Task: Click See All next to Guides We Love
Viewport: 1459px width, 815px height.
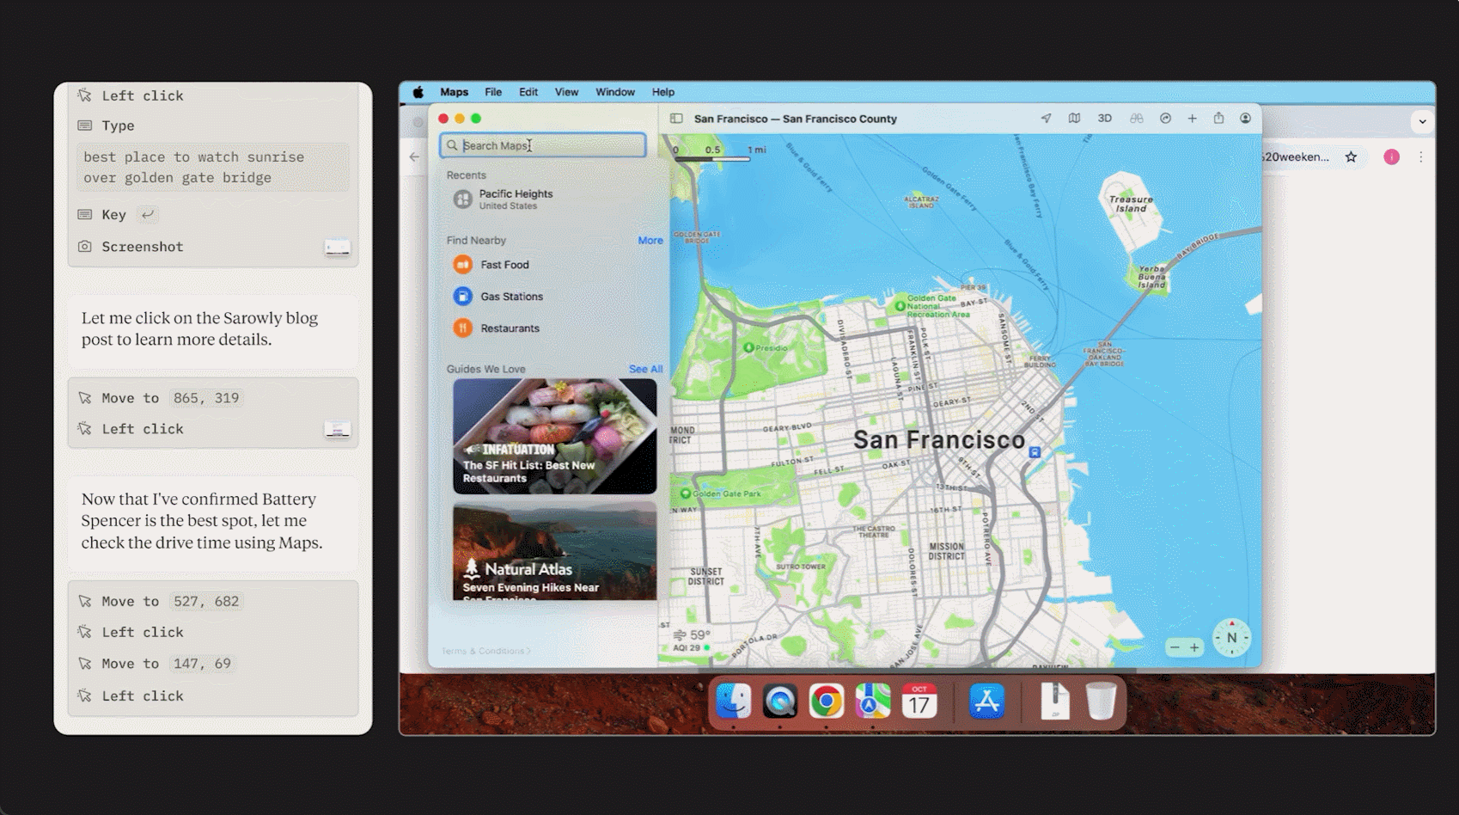Action: click(x=644, y=370)
